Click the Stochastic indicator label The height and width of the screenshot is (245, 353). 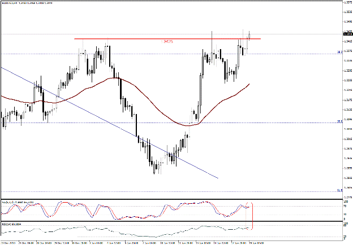17,202
